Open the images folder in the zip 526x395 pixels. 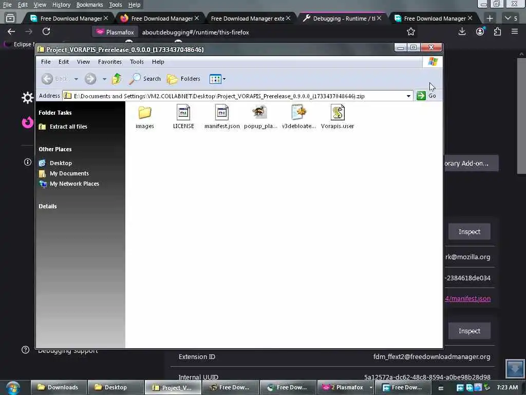pyautogui.click(x=144, y=117)
